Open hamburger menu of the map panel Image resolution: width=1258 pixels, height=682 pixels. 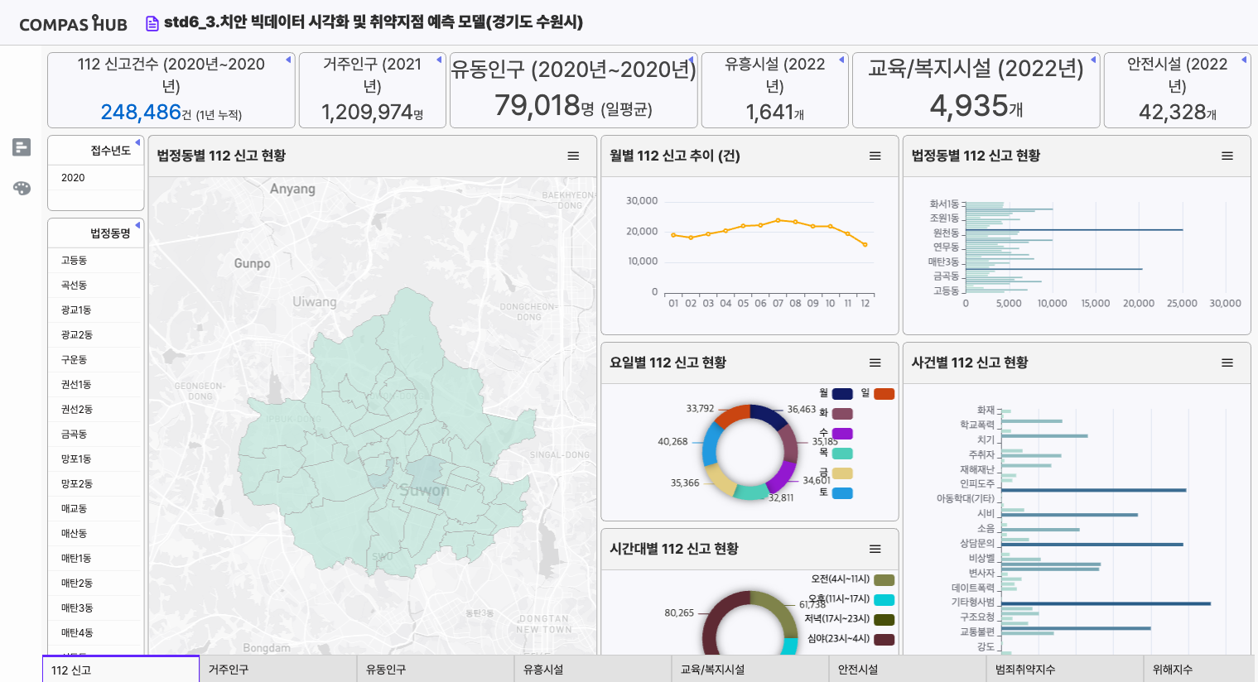point(573,156)
